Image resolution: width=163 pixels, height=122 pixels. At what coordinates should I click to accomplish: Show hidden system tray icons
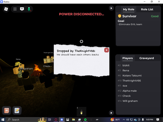124,120
